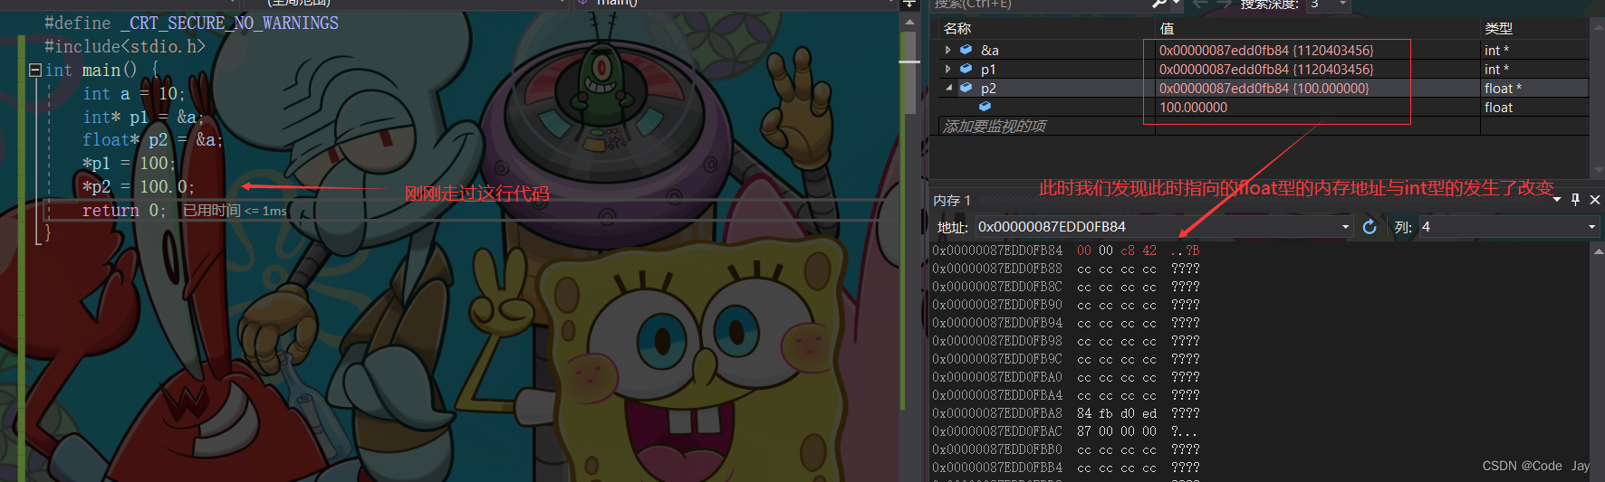The image size is (1605, 482).
Task: Select the p2 pointer value cell
Action: pyautogui.click(x=1264, y=88)
